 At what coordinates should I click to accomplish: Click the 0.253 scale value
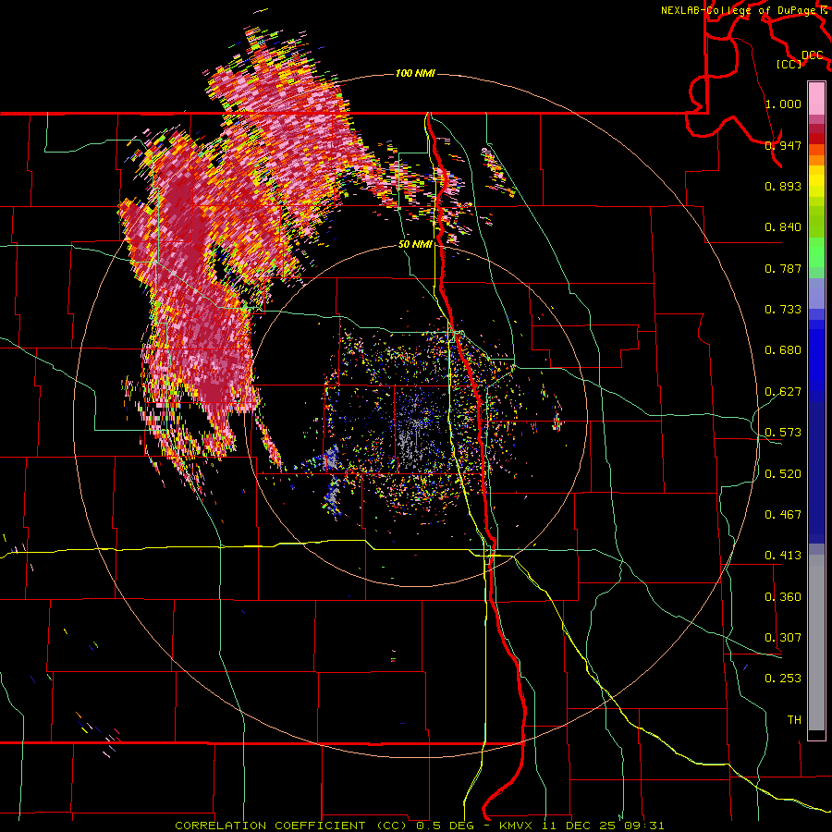click(783, 679)
